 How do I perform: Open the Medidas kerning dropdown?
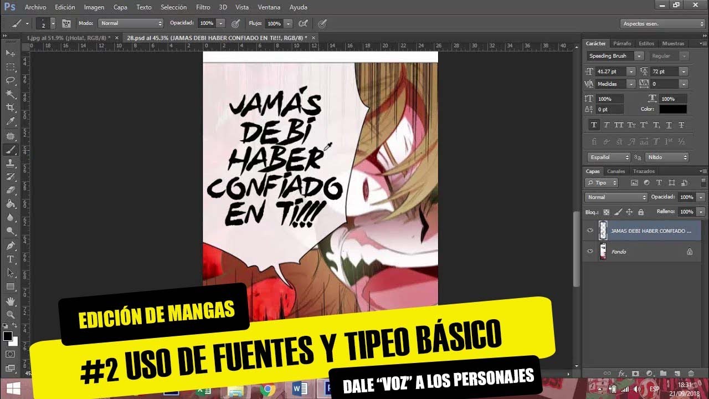click(x=630, y=84)
